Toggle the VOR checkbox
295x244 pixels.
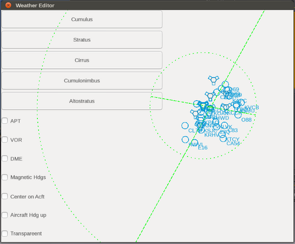click(5, 140)
